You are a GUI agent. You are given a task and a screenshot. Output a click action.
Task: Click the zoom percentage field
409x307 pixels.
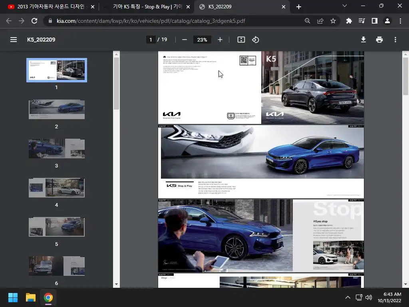point(202,40)
